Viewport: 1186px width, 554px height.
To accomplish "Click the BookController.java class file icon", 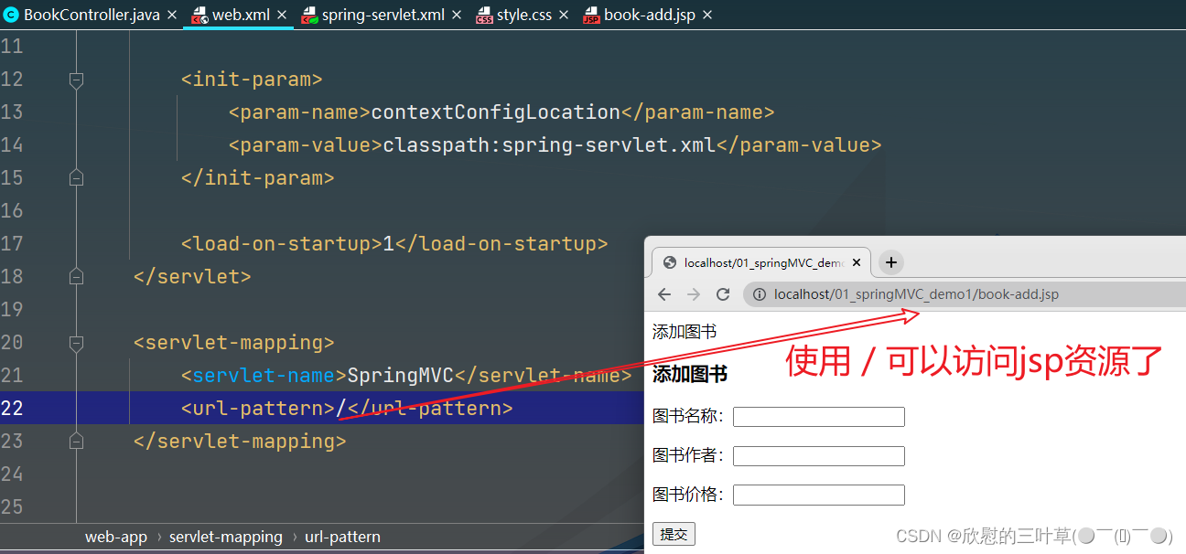I will coord(12,15).
